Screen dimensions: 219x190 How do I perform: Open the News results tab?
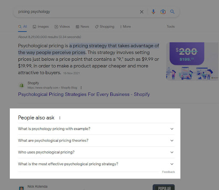(82, 27)
